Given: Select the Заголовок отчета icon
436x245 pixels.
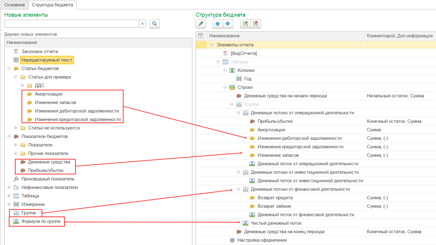Looking at the screenshot, I should [x=16, y=51].
